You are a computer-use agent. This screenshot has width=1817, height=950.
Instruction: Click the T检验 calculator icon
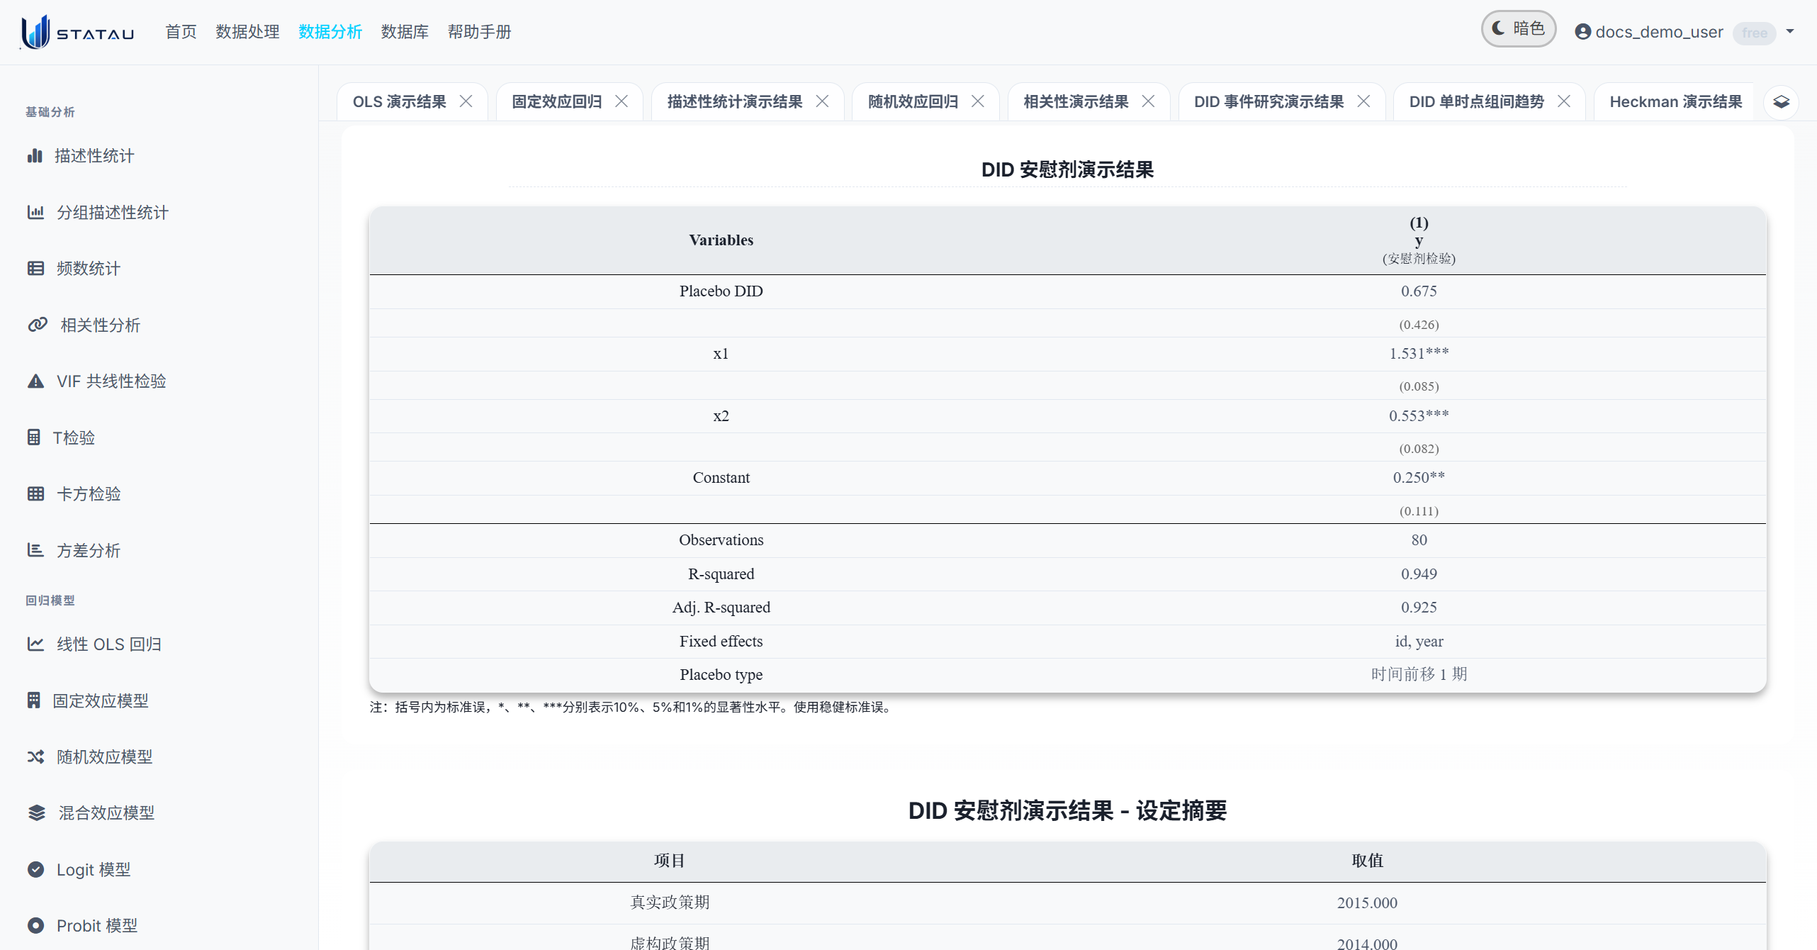click(x=33, y=437)
